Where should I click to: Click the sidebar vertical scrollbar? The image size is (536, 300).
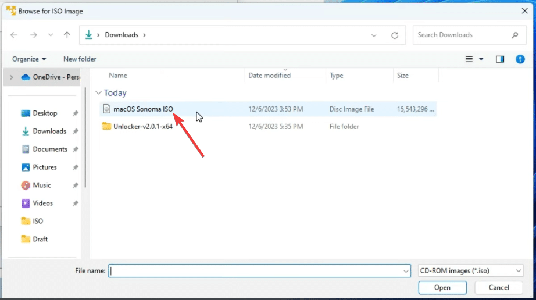[85, 137]
